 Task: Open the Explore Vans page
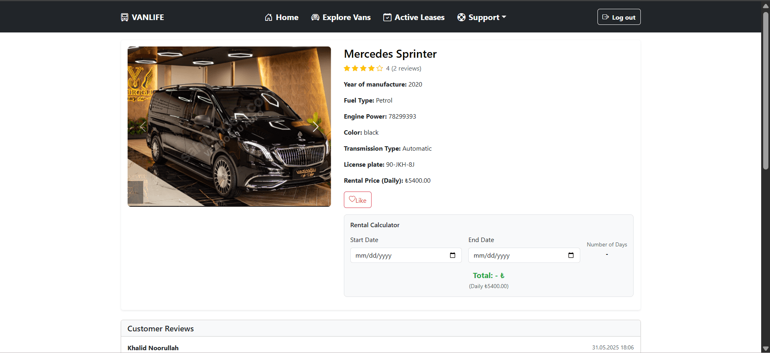click(x=341, y=17)
